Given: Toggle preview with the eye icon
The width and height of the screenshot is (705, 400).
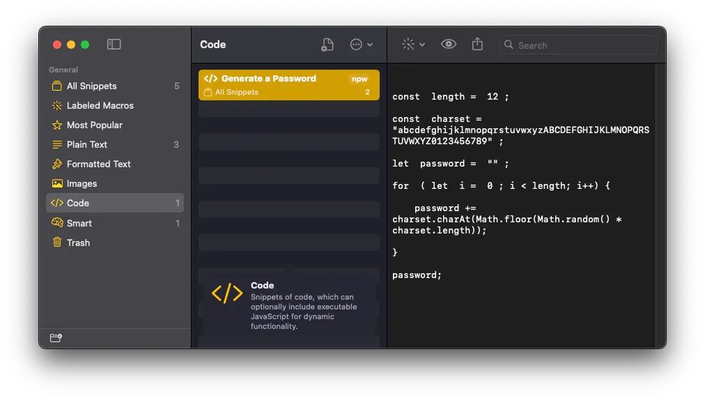Looking at the screenshot, I should point(448,44).
